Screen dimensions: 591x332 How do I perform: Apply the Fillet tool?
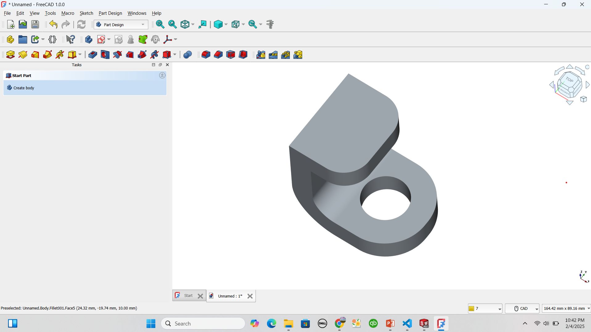pyautogui.click(x=206, y=55)
